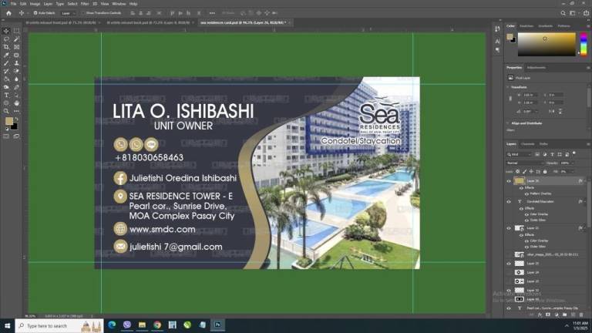Screen dimensions: 592x333
Task: Switch to the Swatches tab
Action: 526,26
